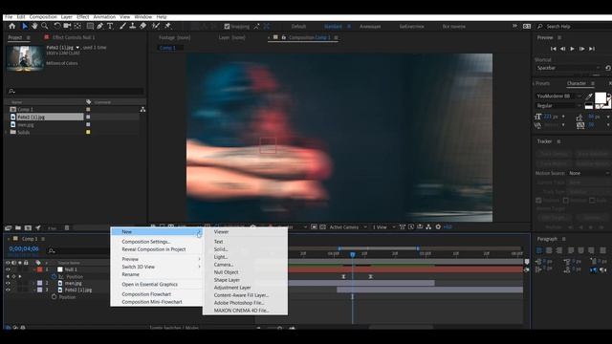Click the new folder icon in Project panel

[18, 227]
